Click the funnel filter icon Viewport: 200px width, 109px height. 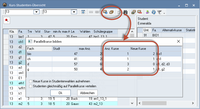159,12
